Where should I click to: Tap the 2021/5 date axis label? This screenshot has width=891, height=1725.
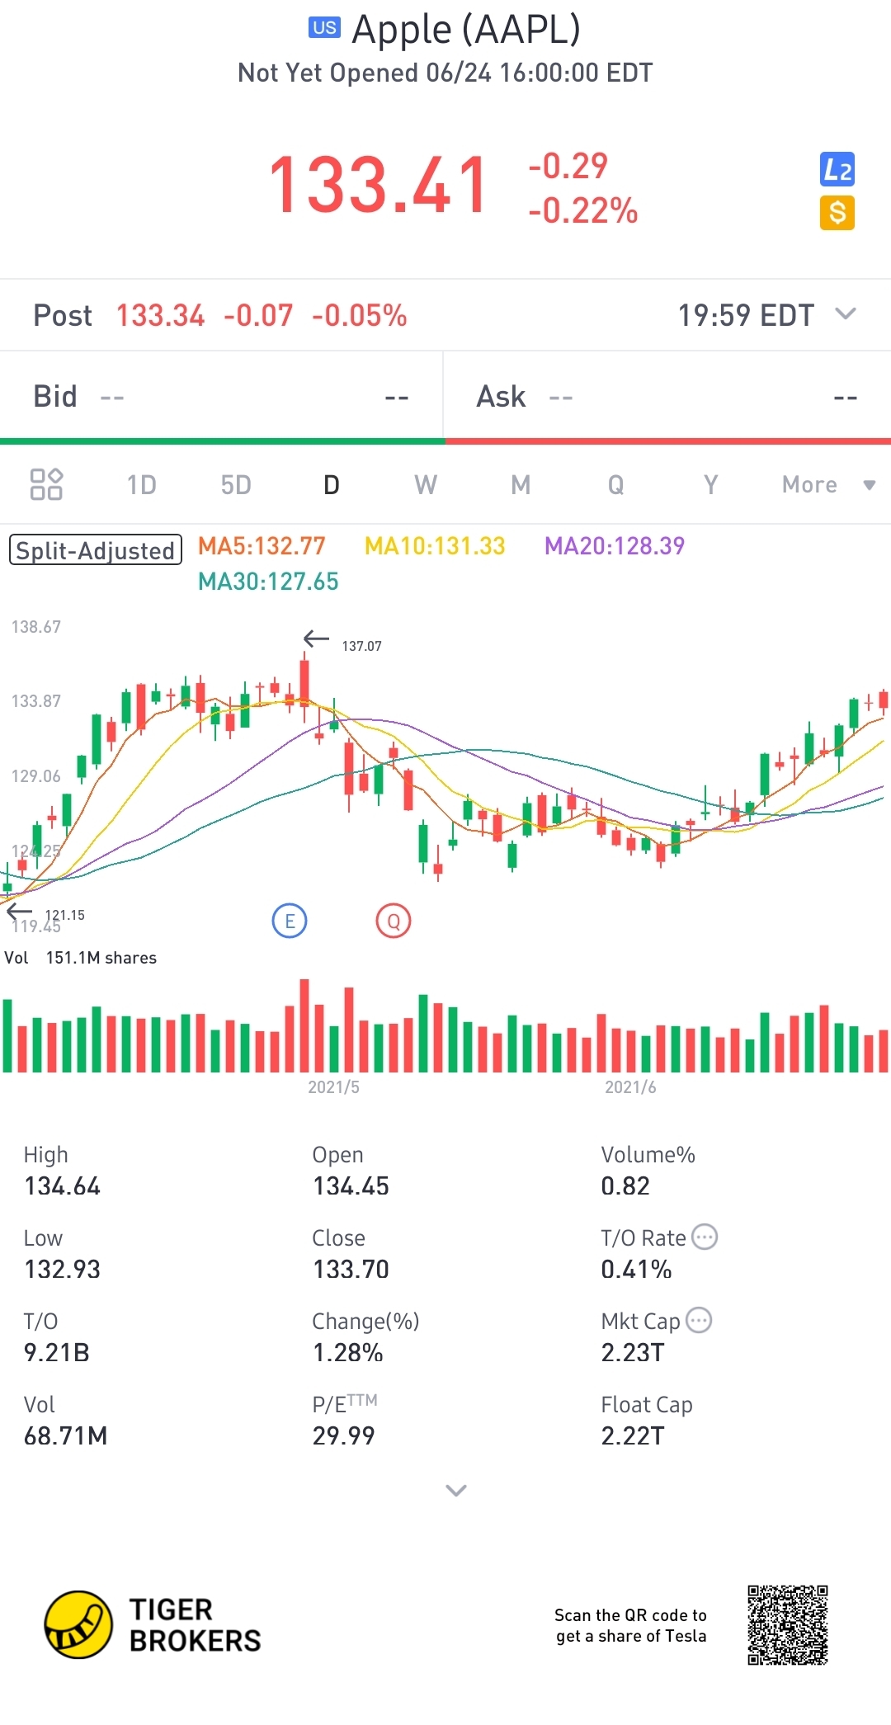pos(334,1087)
